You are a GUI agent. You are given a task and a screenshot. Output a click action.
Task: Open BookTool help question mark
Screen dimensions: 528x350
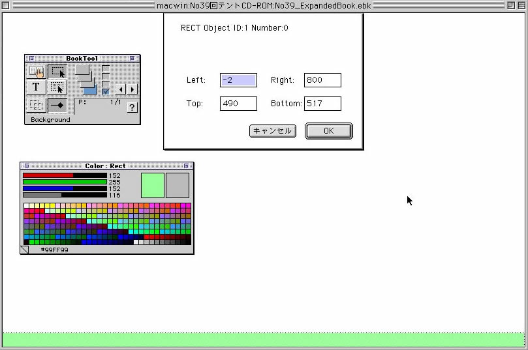pyautogui.click(x=132, y=108)
